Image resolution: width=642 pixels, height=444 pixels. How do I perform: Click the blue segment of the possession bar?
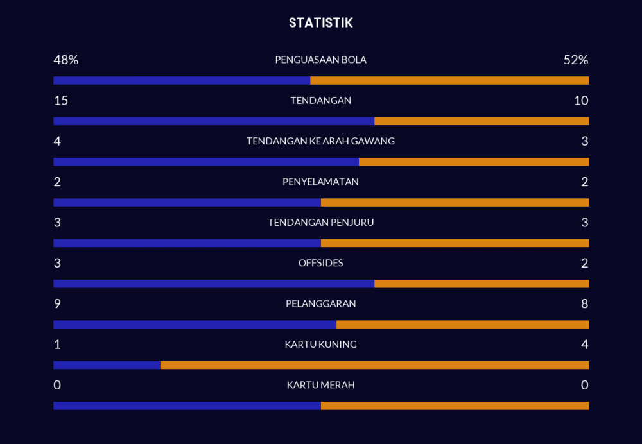pos(182,81)
